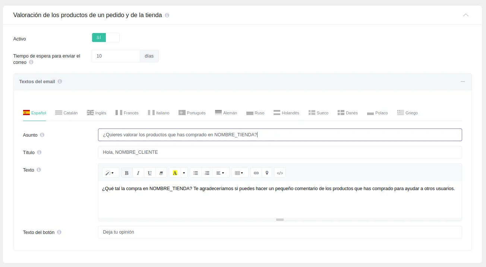Click the info icon next to Texto label

pos(39,170)
